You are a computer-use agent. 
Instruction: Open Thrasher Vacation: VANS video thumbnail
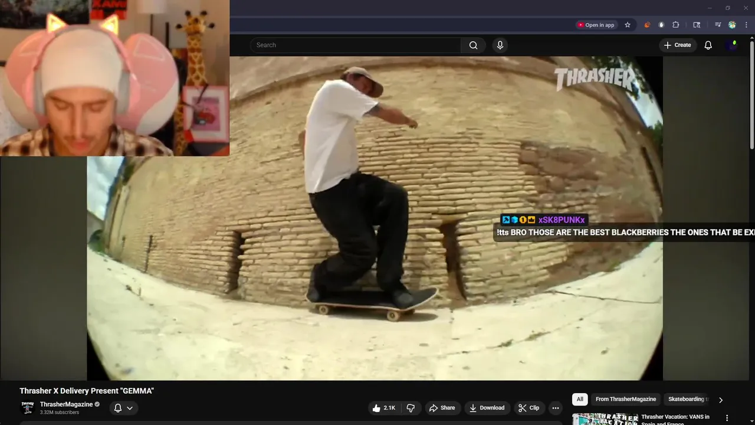coord(605,419)
